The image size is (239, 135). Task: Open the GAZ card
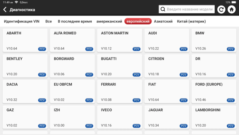[25, 117]
